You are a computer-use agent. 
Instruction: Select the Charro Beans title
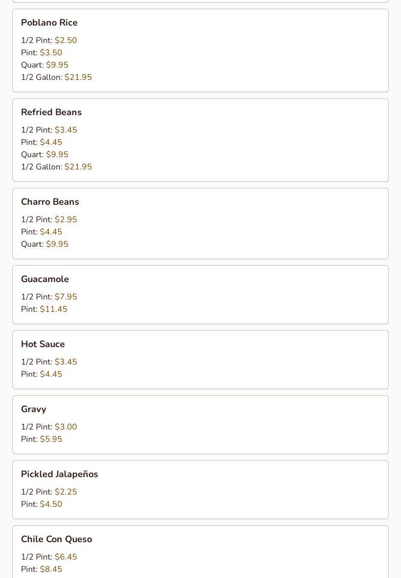(50, 202)
